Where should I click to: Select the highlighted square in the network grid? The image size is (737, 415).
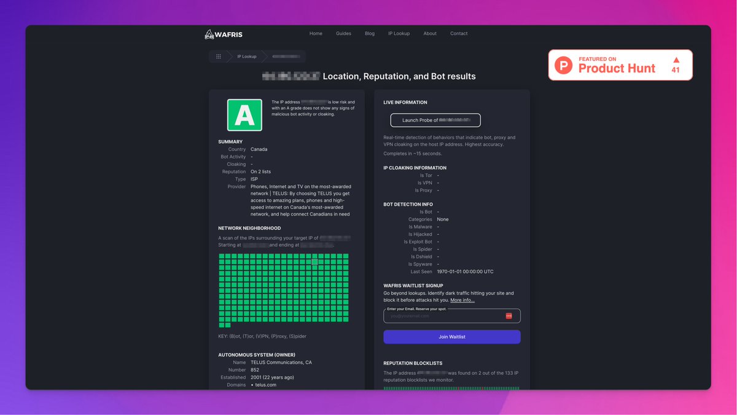pyautogui.click(x=314, y=262)
